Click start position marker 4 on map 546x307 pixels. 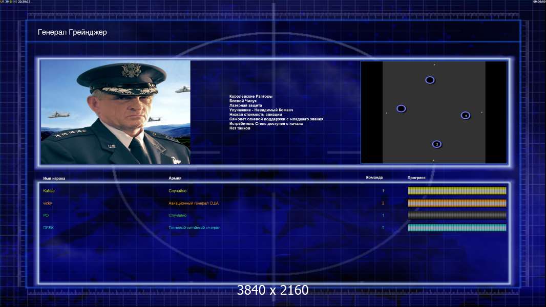click(x=465, y=116)
